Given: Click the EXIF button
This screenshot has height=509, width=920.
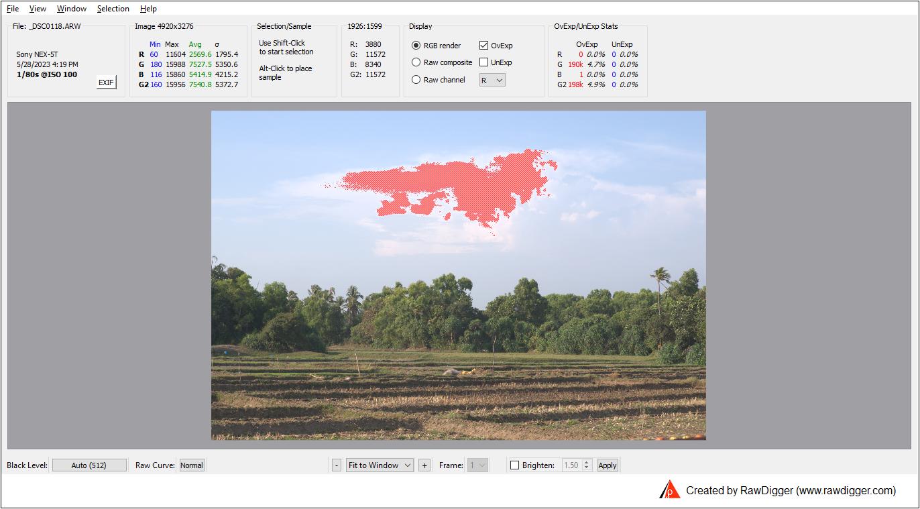Looking at the screenshot, I should pyautogui.click(x=106, y=82).
